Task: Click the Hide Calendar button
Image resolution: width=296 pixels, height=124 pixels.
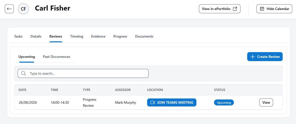Action: click(274, 9)
